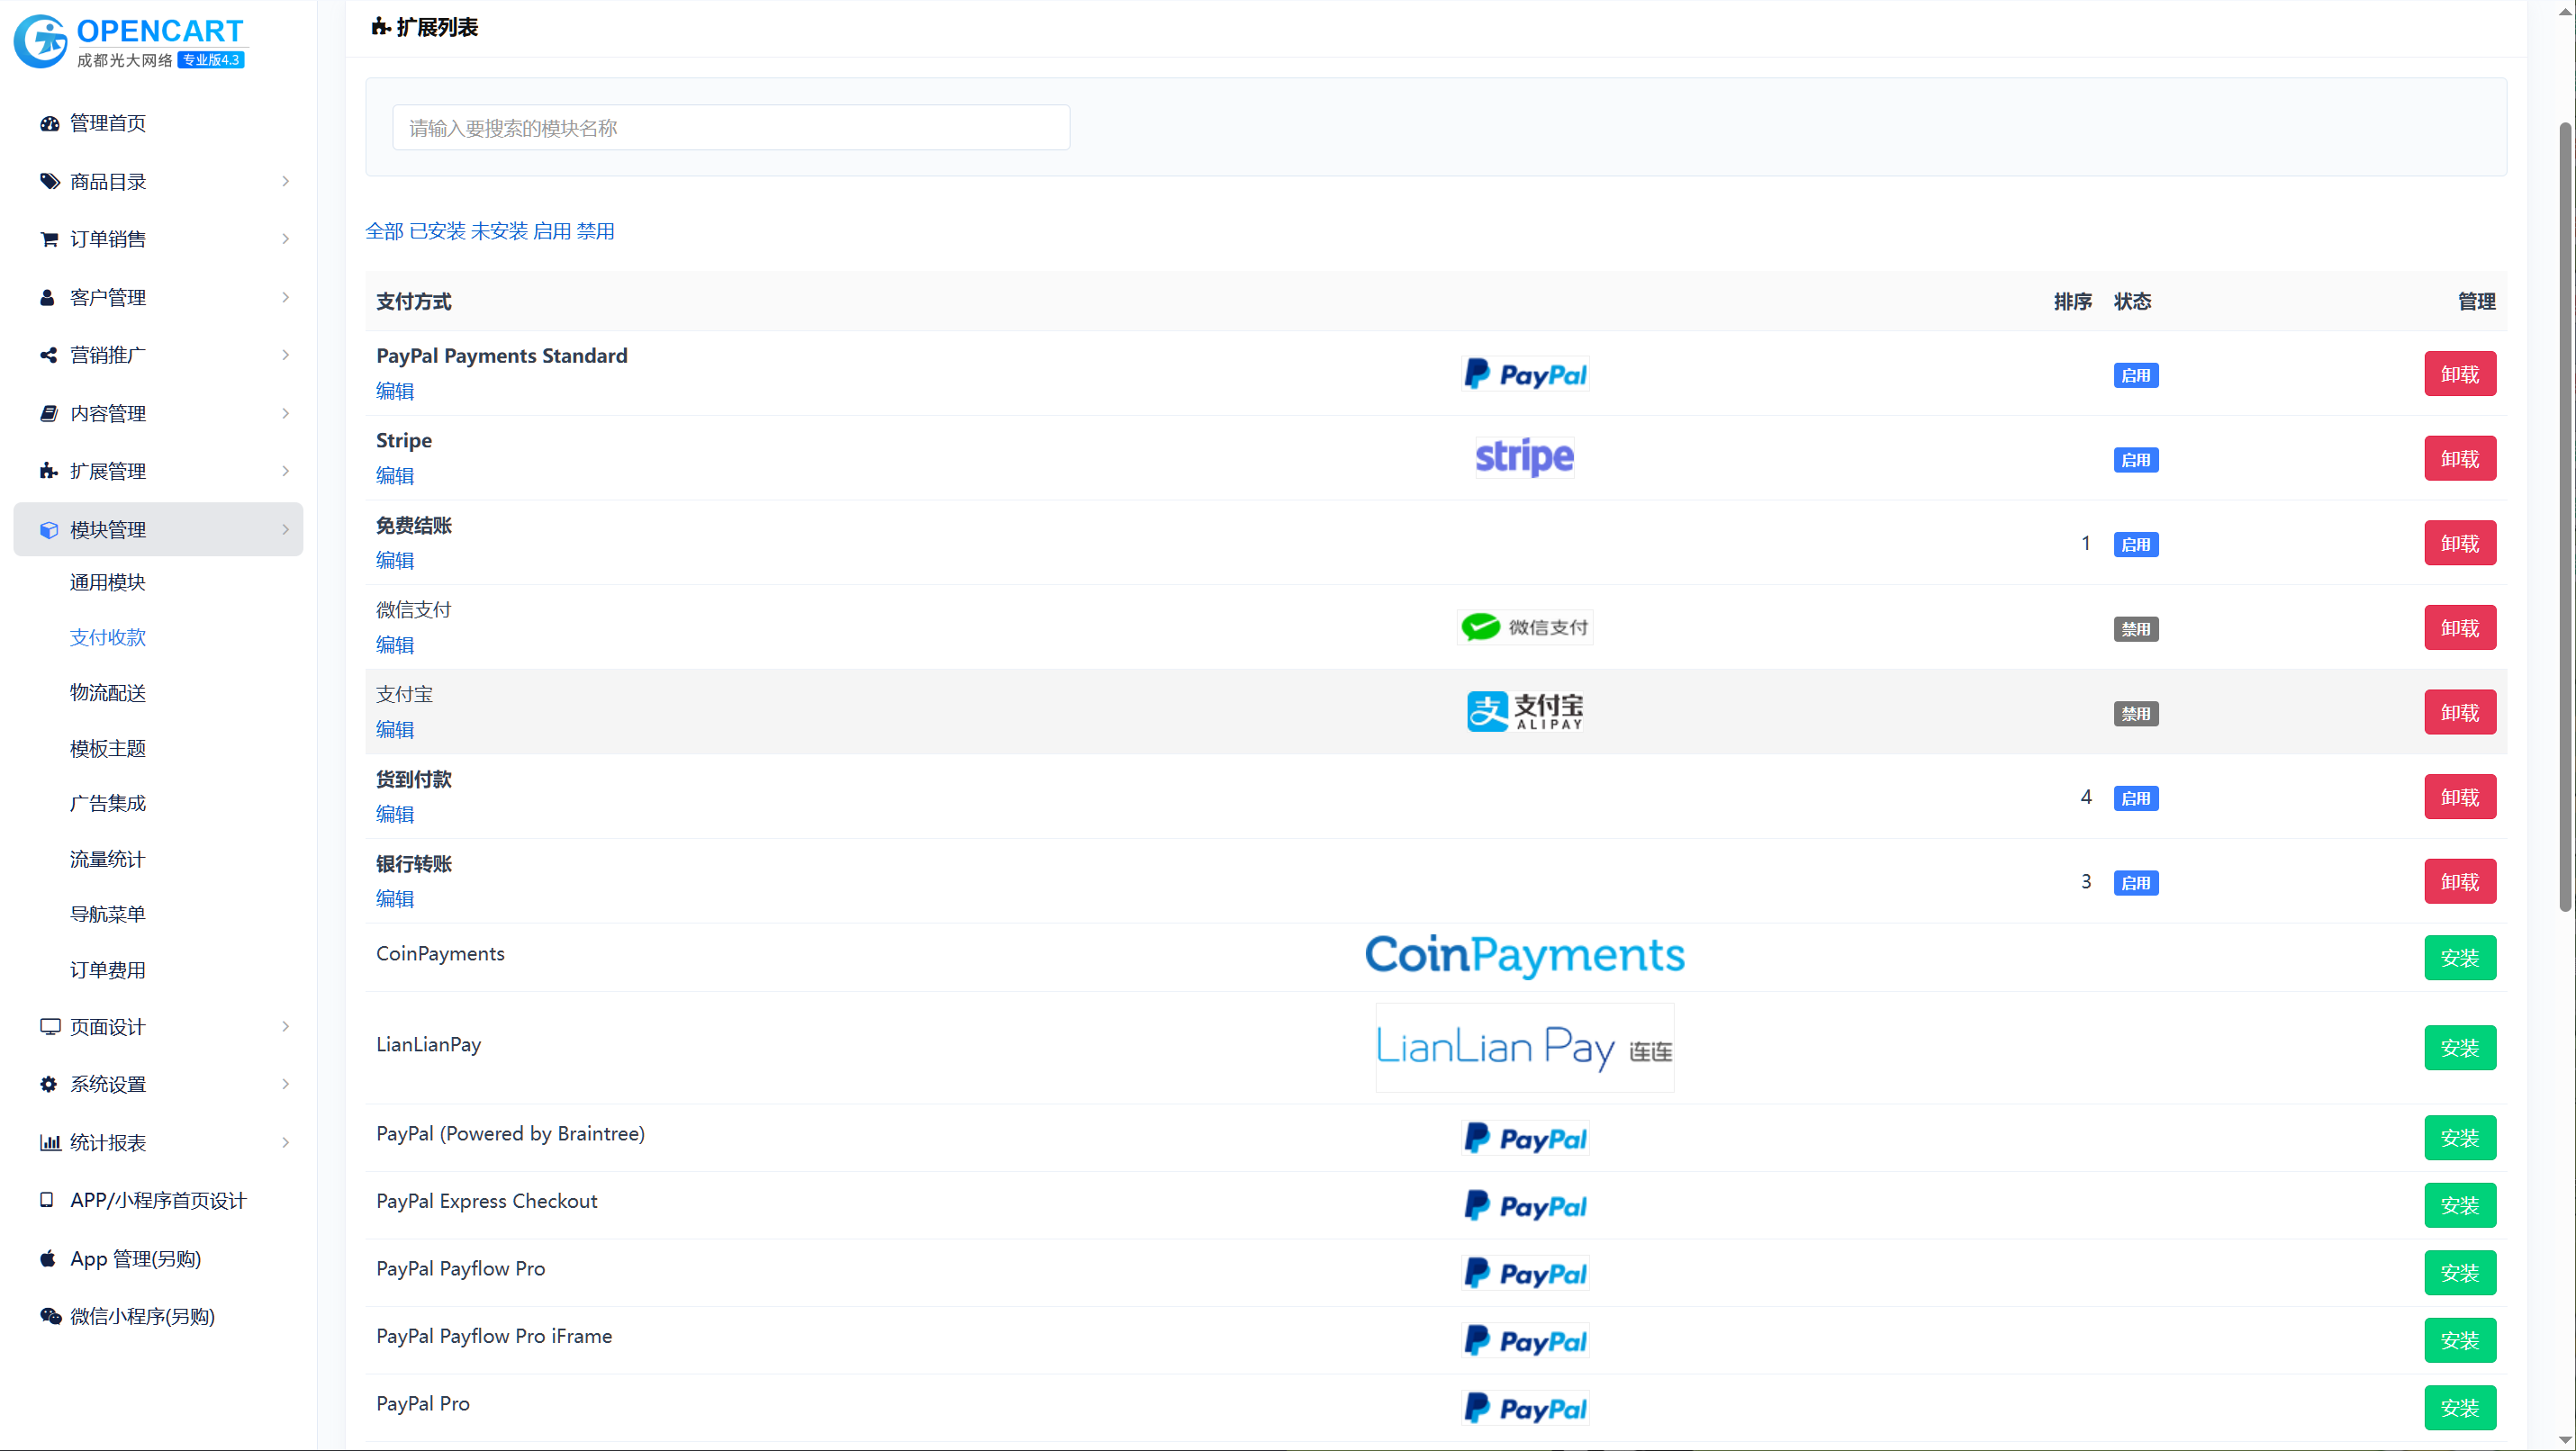Click the 禁用 status badge for 微信支付
This screenshot has width=2576, height=1451.
pos(2135,629)
